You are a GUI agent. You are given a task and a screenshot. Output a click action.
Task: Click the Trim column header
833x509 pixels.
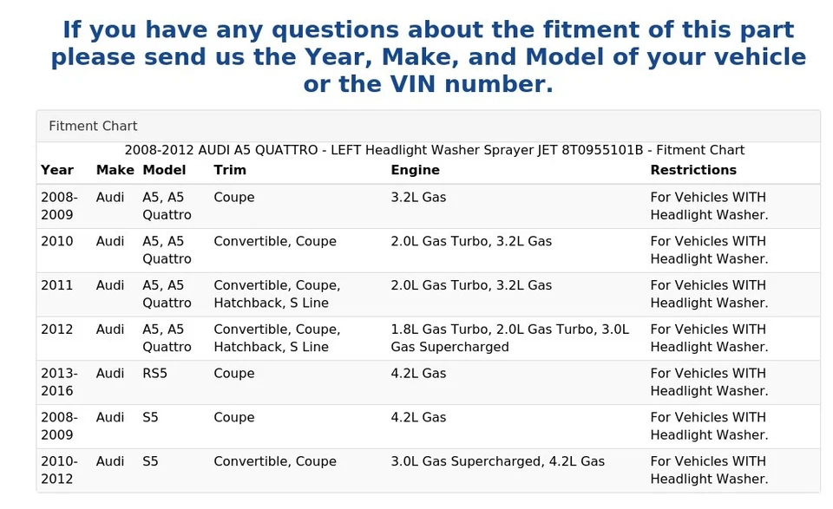click(x=230, y=170)
